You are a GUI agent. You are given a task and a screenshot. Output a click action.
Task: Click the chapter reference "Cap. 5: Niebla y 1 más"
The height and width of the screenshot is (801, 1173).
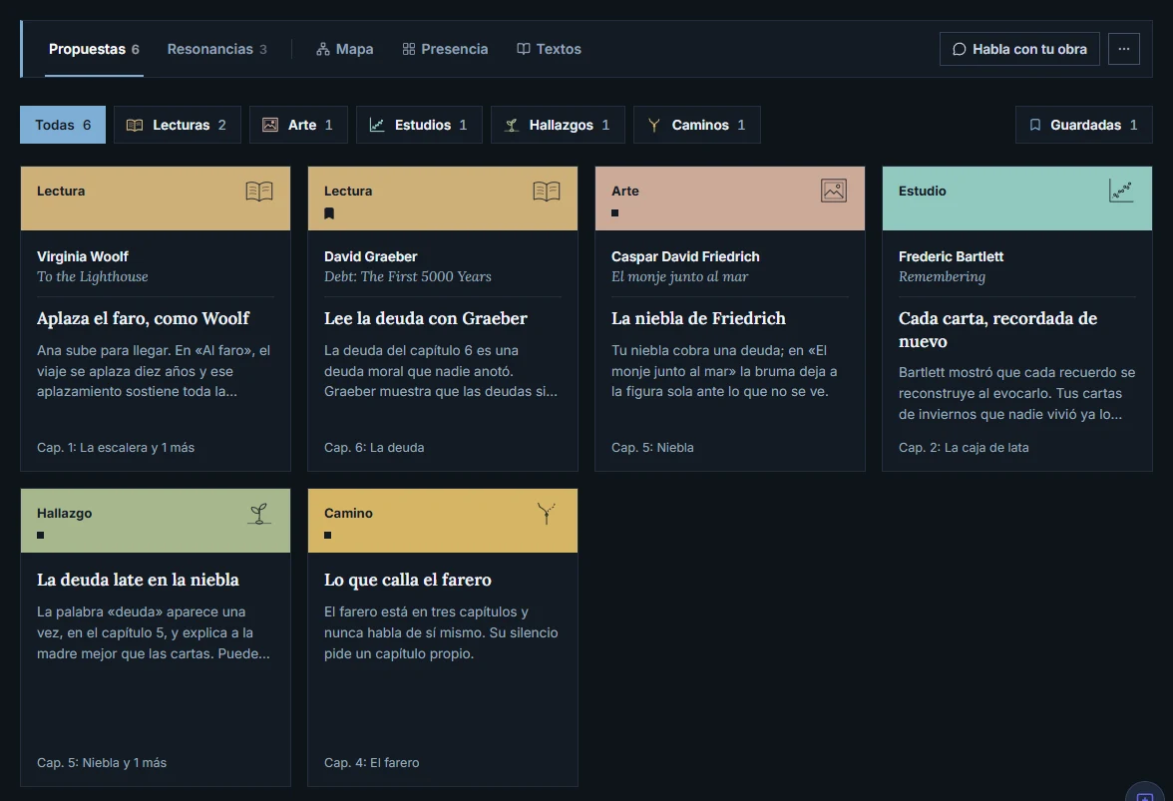[x=102, y=763]
